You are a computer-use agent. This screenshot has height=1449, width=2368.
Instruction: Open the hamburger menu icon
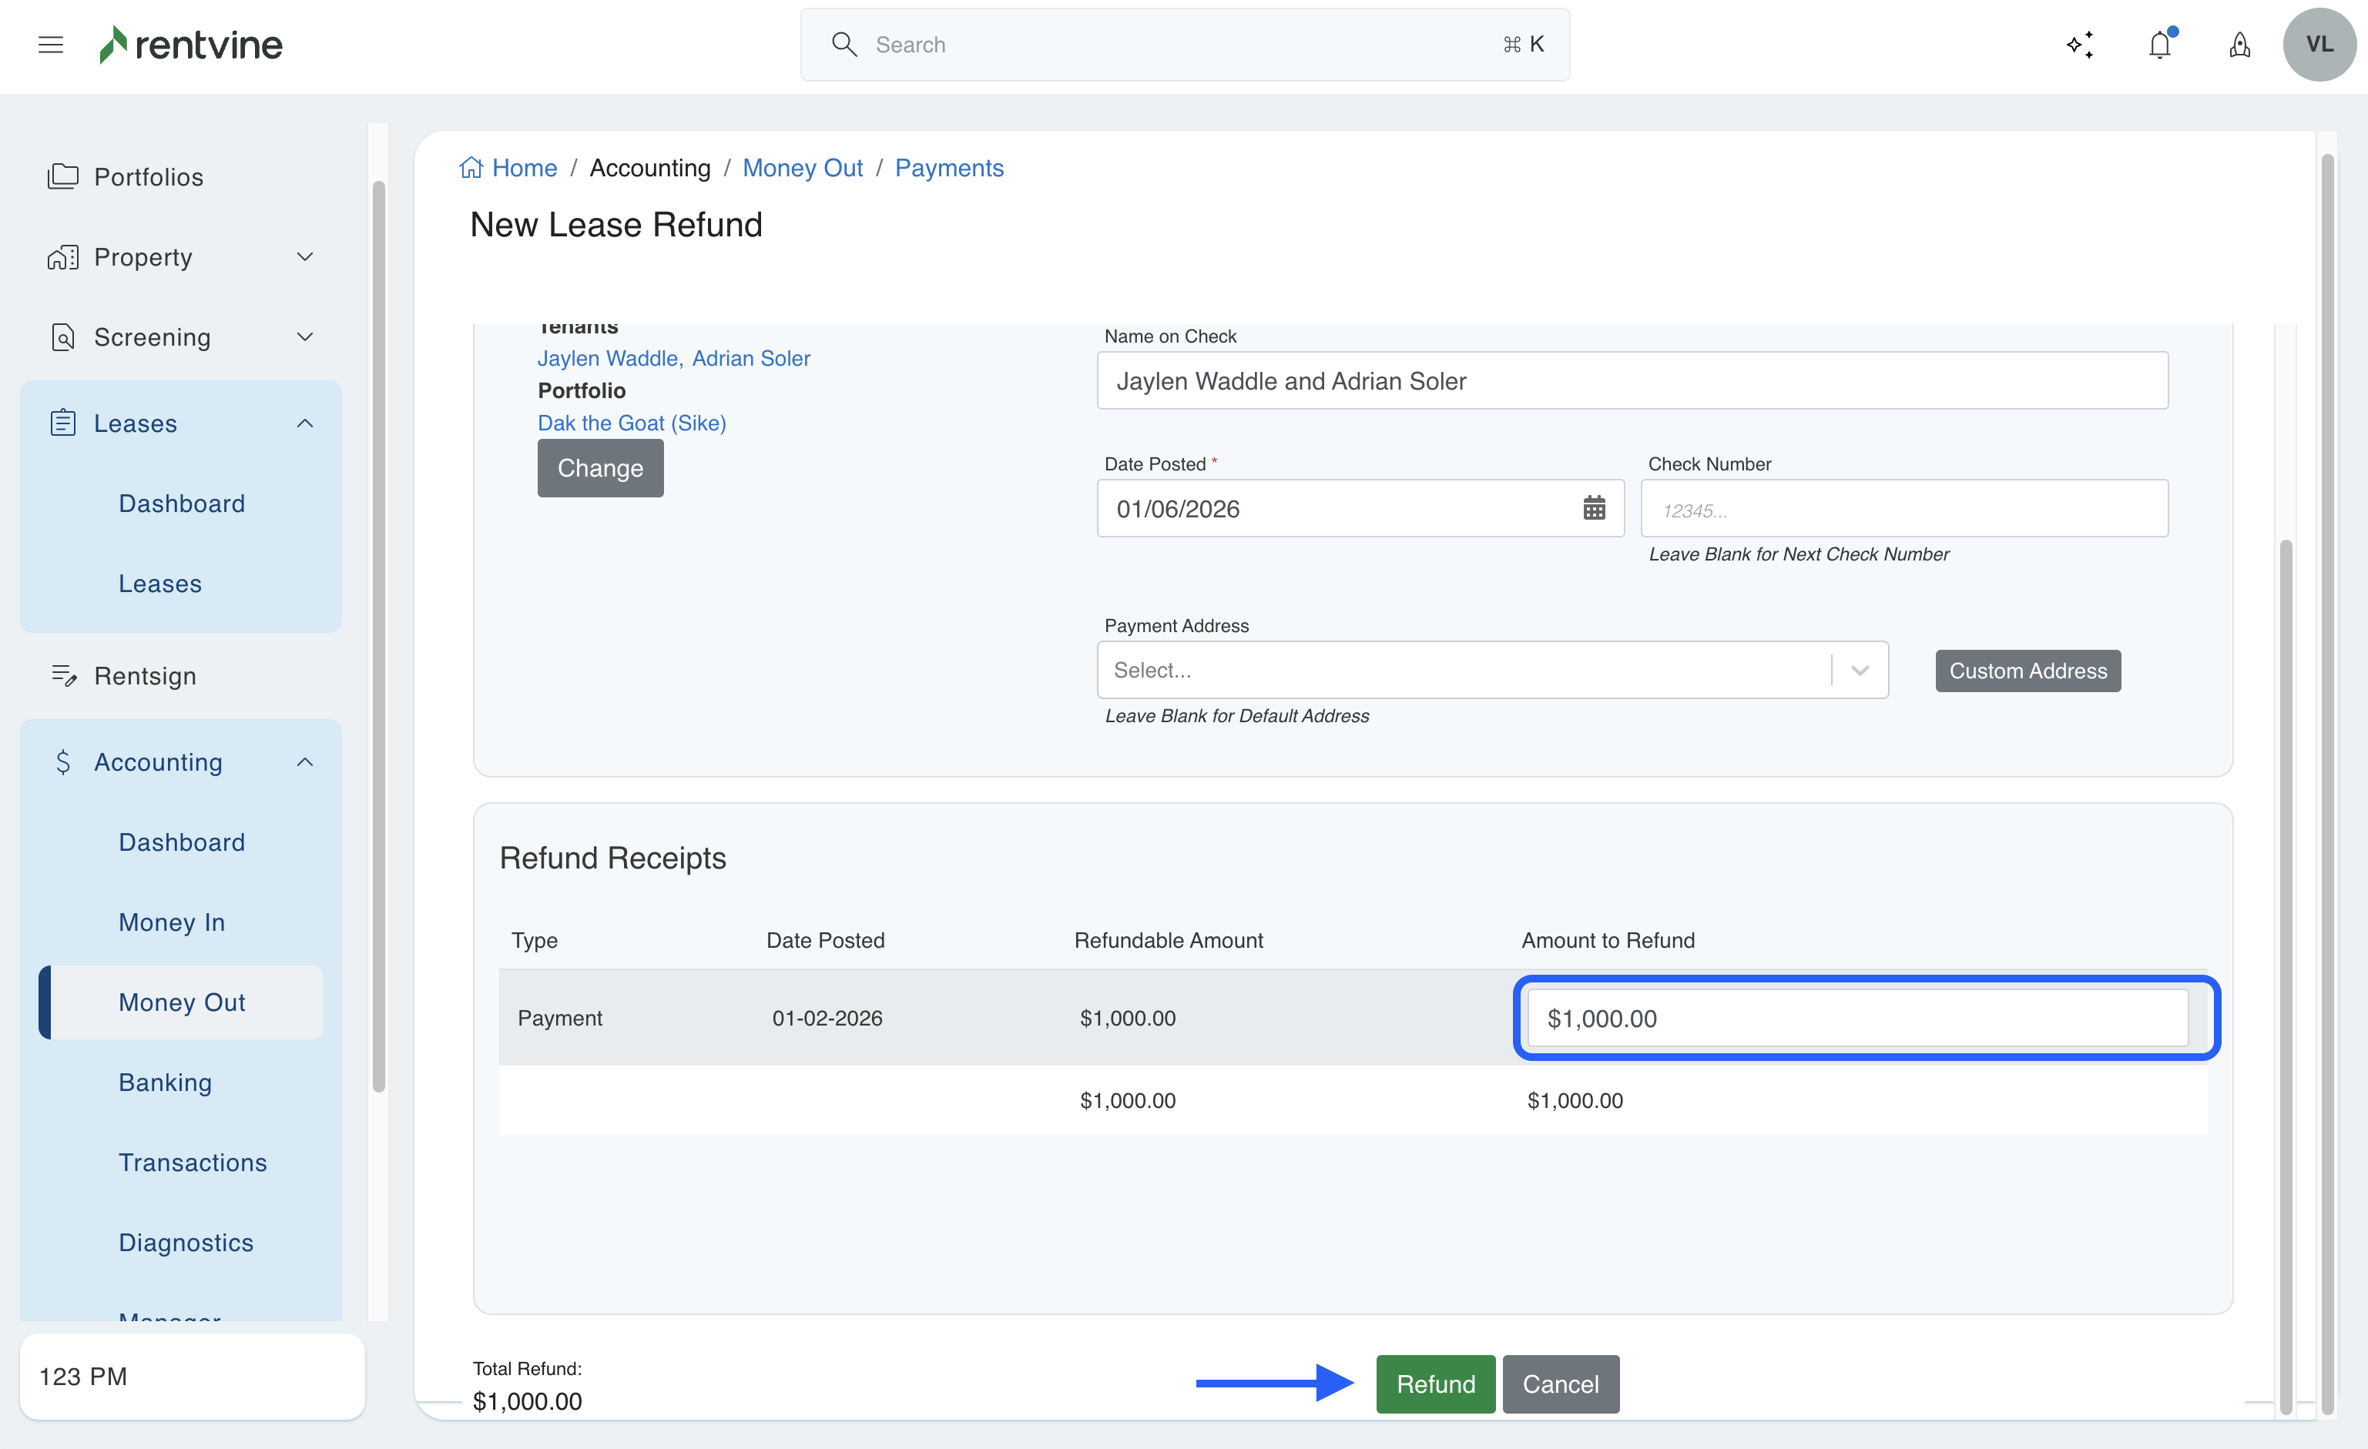tap(51, 44)
